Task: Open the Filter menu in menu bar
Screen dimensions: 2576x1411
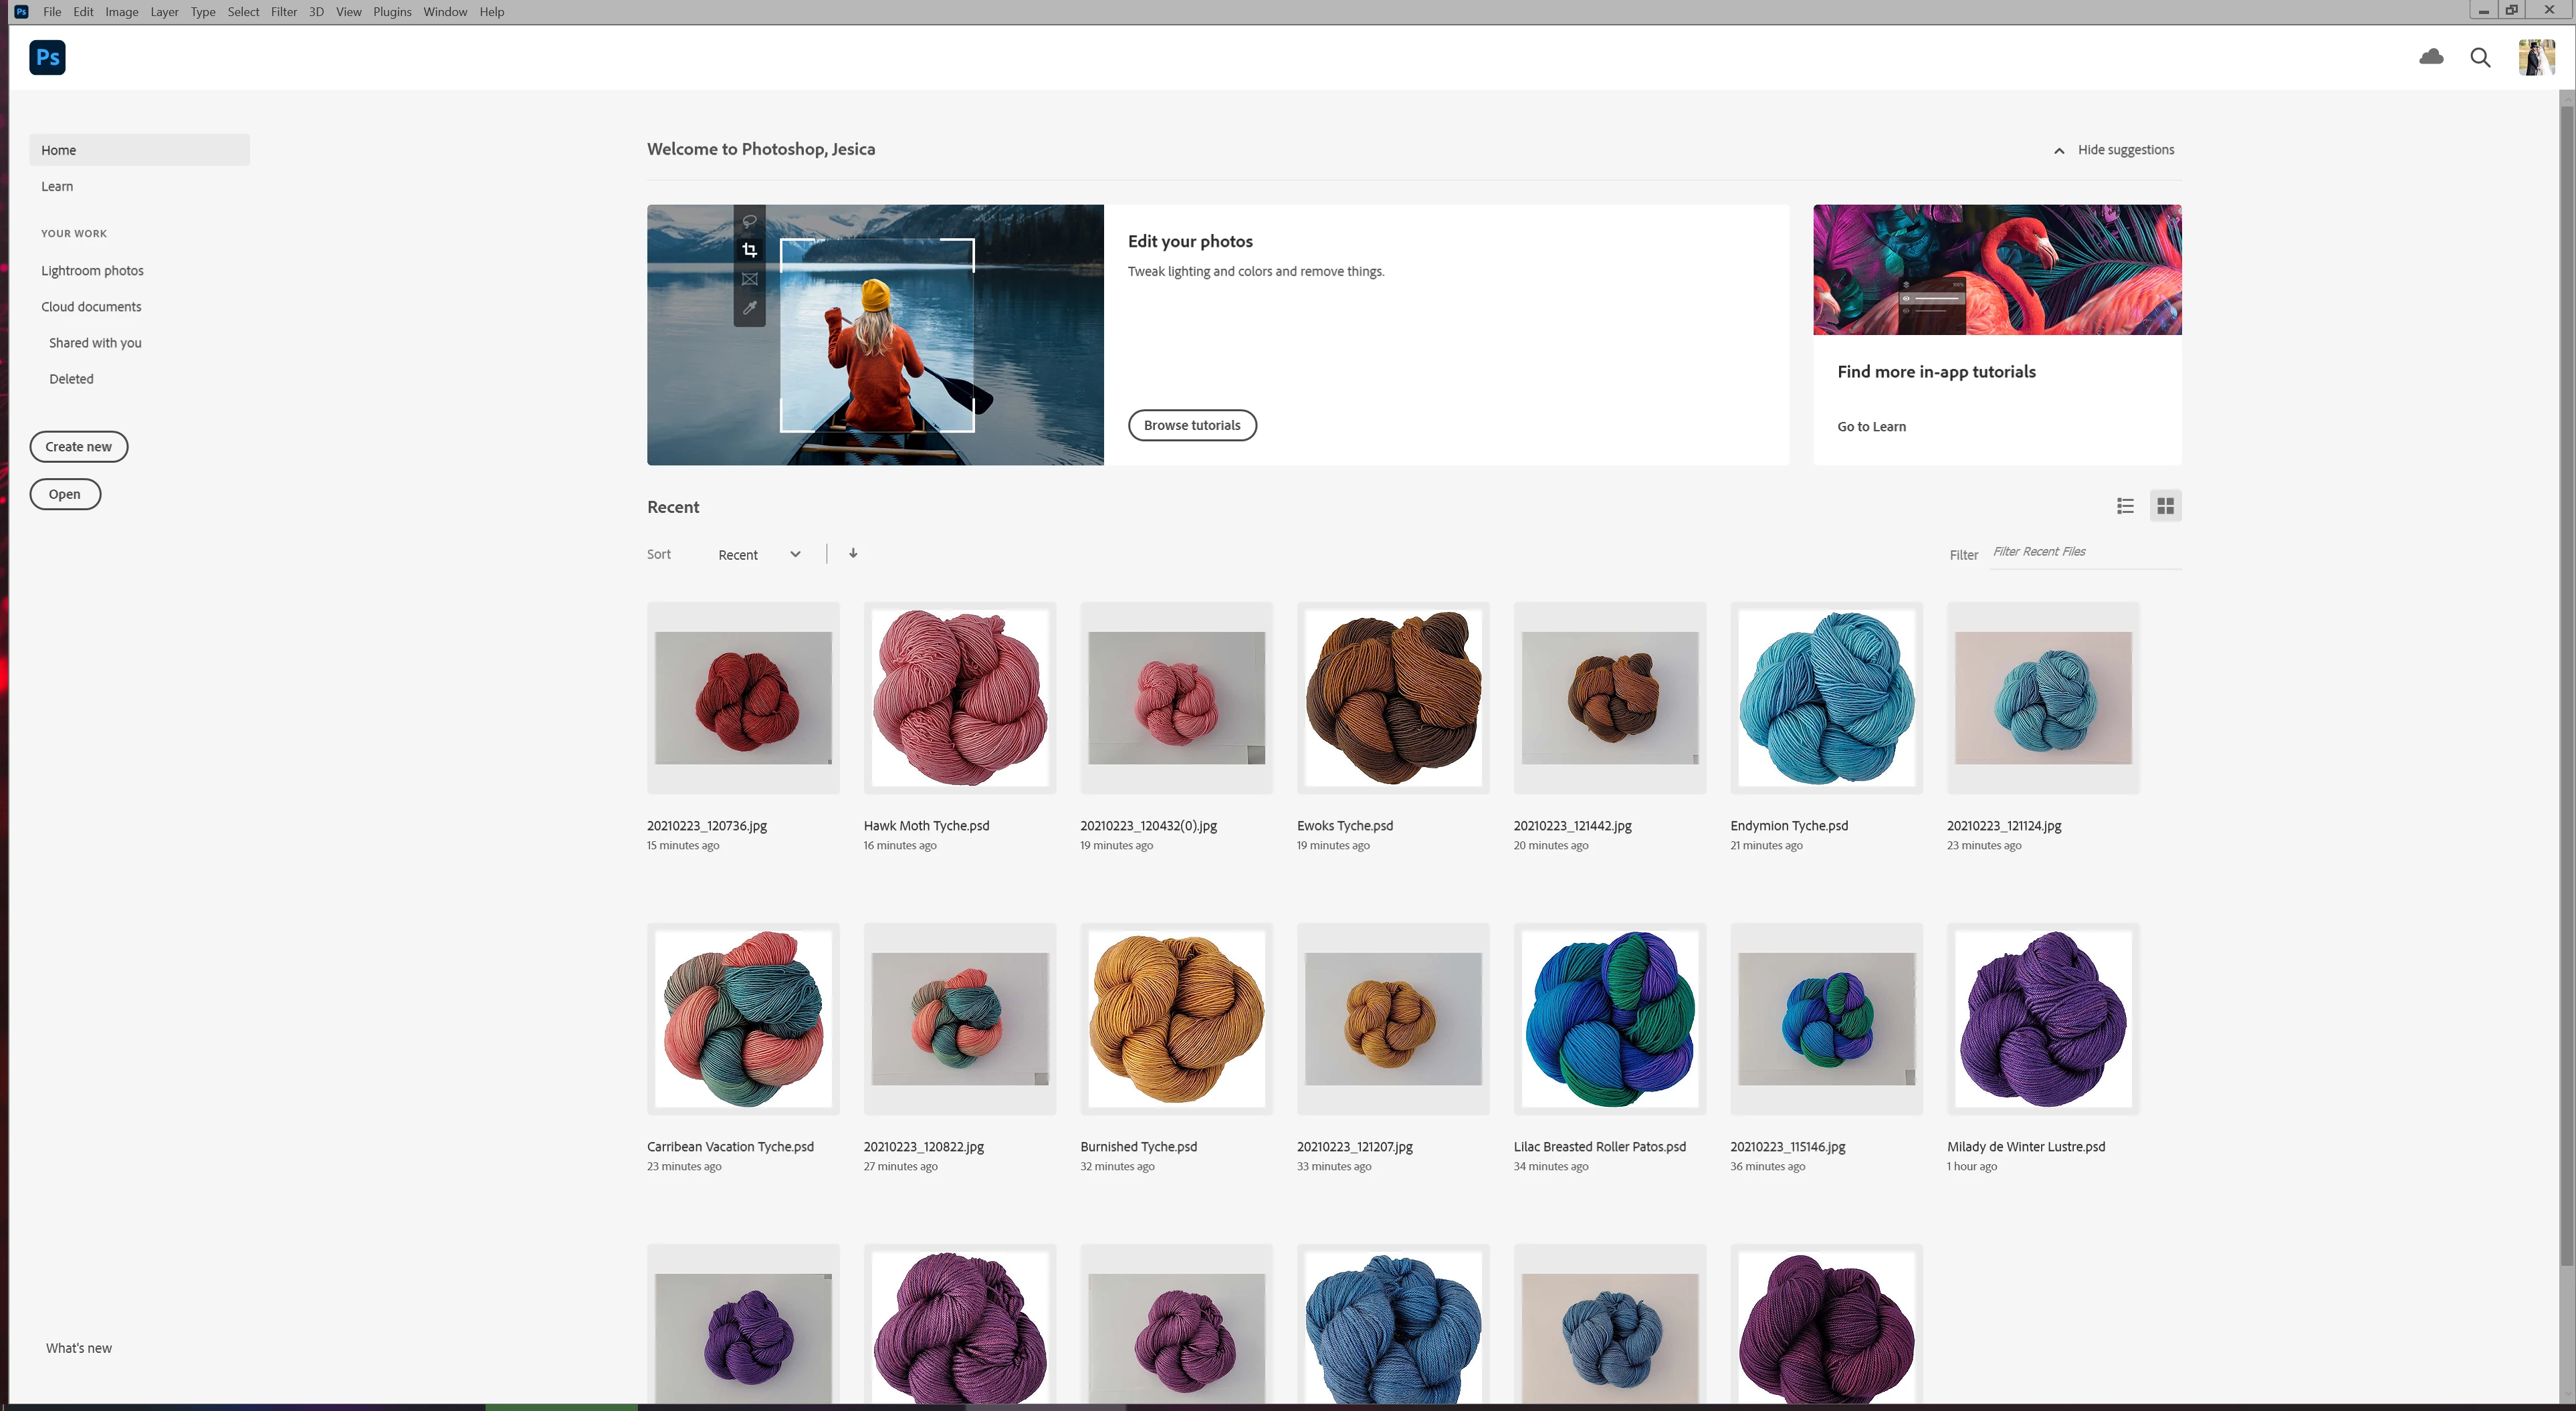Action: pyautogui.click(x=283, y=12)
